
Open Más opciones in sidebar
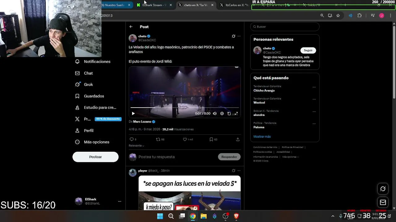pyautogui.click(x=92, y=142)
